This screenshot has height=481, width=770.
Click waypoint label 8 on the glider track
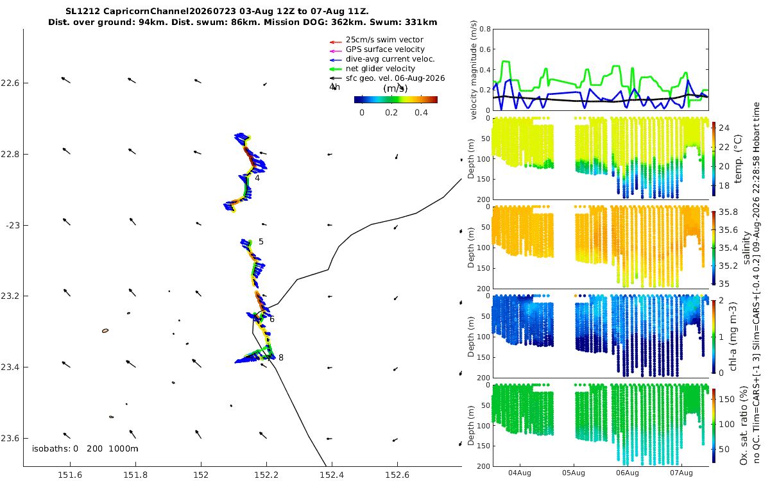pyautogui.click(x=281, y=357)
